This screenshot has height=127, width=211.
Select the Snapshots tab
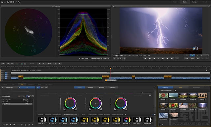click(x=166, y=88)
